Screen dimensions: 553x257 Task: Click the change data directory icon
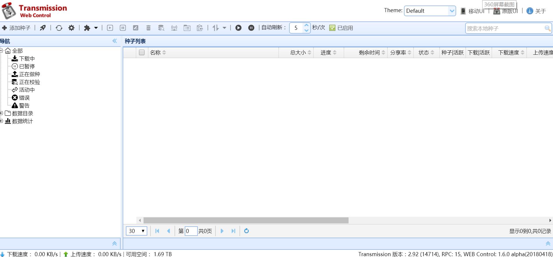187,28
